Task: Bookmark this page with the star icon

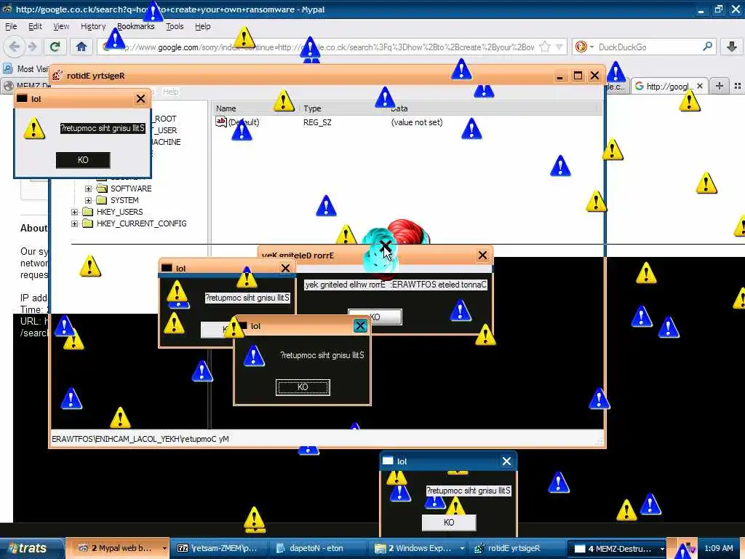Action: point(545,47)
